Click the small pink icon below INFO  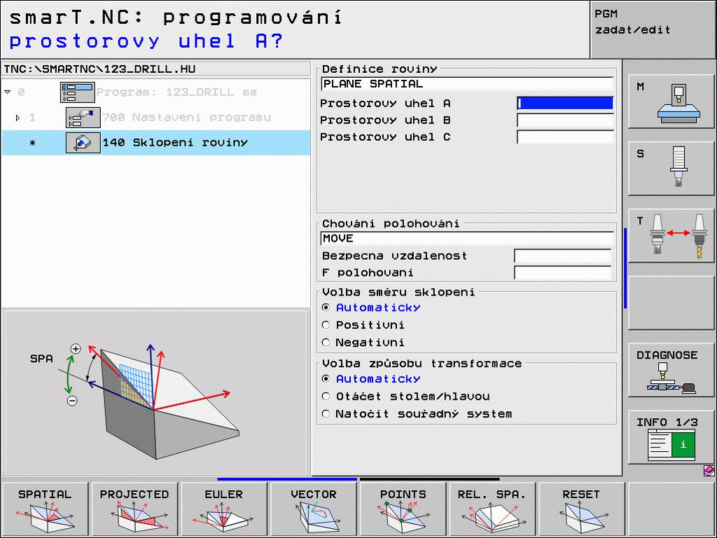click(x=709, y=470)
